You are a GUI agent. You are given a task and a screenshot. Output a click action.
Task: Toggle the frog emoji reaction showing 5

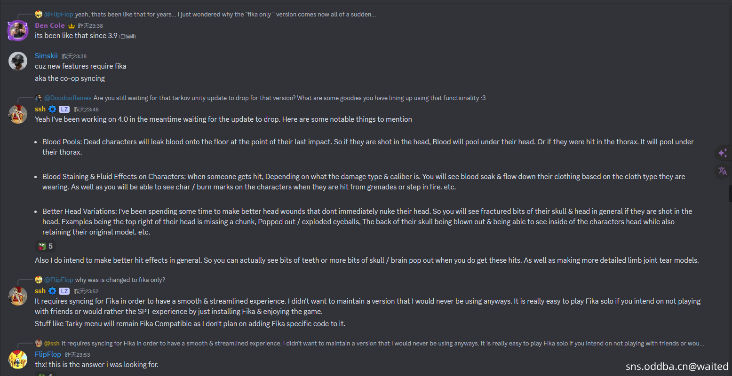click(x=46, y=246)
